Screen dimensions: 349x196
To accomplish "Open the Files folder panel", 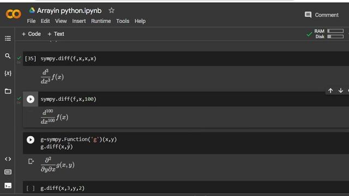I will [x=8, y=91].
